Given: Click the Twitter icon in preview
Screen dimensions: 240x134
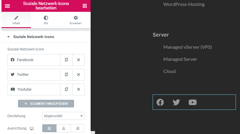Looking at the screenshot, I should [x=176, y=102].
